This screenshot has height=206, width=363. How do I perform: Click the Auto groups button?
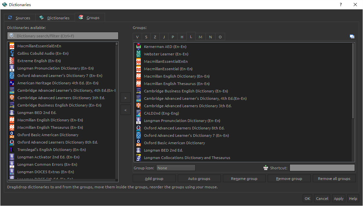point(199,178)
